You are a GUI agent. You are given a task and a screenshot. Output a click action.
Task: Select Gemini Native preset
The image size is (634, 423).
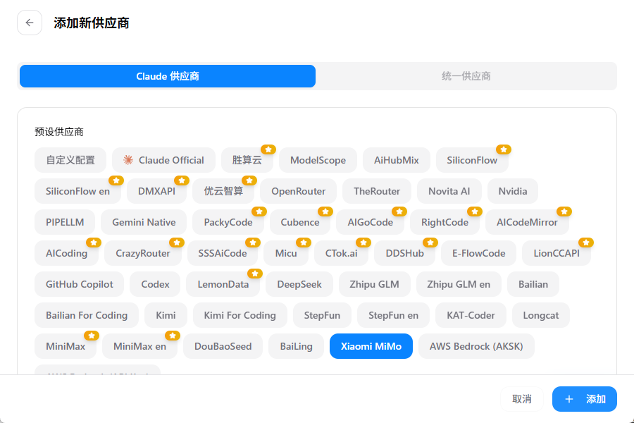(x=144, y=222)
